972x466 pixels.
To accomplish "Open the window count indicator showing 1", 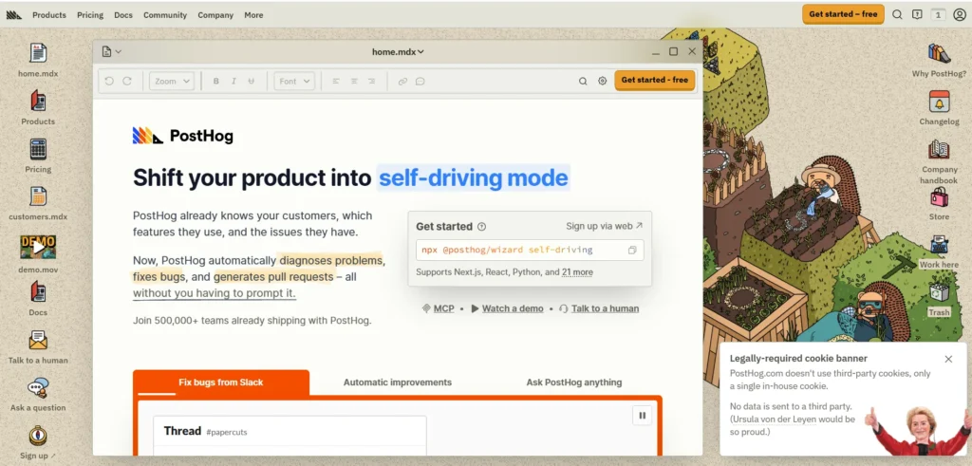I will click(939, 15).
